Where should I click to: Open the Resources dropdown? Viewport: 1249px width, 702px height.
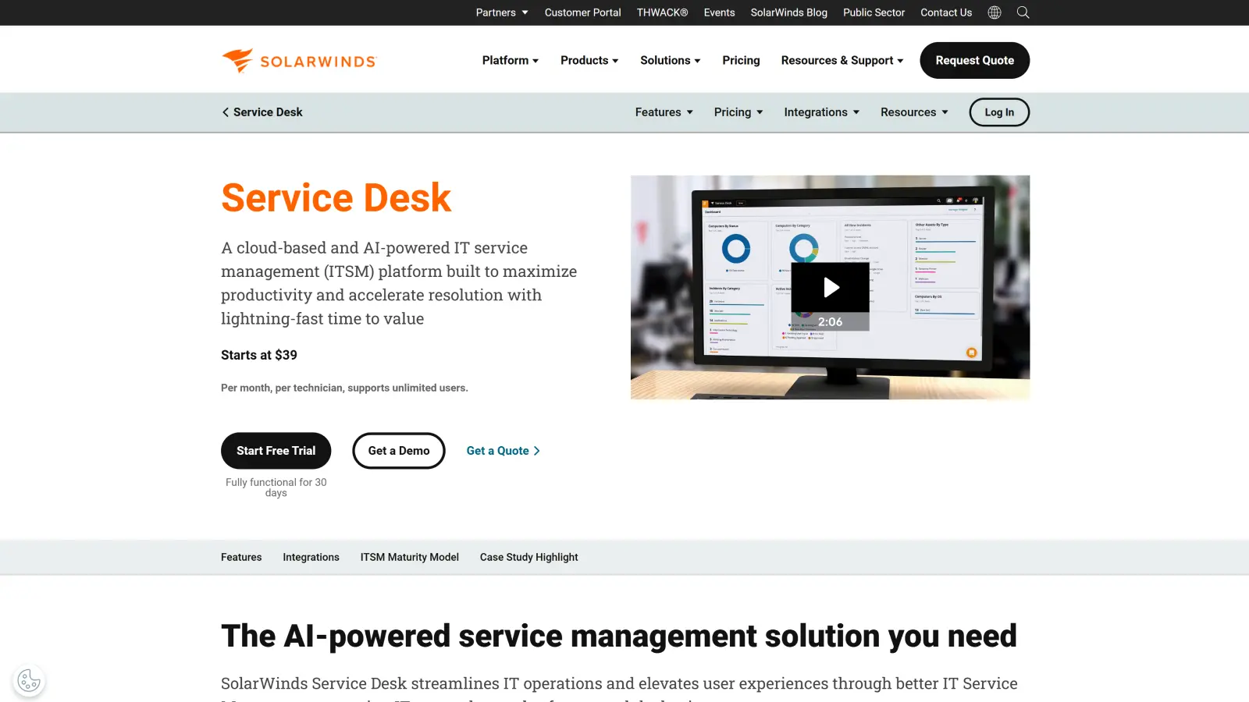[915, 112]
